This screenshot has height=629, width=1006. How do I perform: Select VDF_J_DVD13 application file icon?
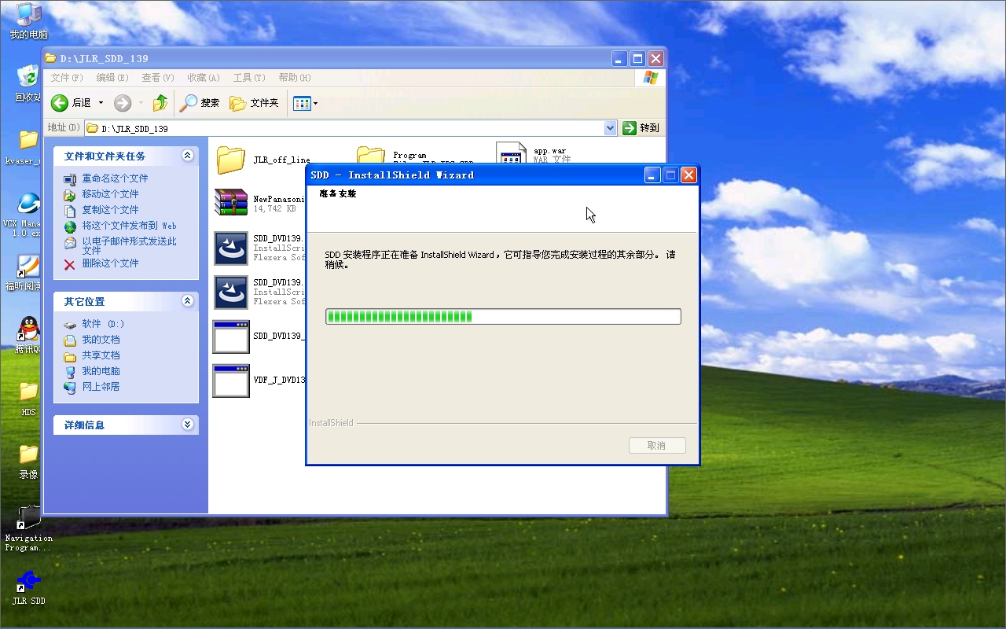pos(231,381)
